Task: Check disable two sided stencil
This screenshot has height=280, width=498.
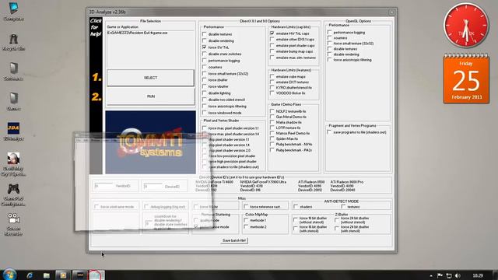Action: tap(204, 100)
